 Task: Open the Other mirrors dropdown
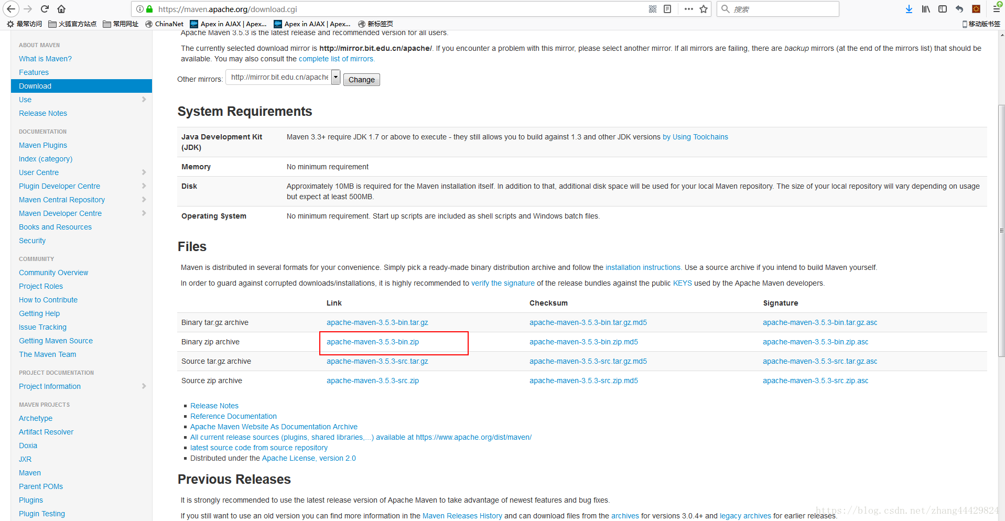click(x=283, y=77)
